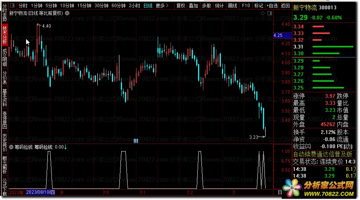
Task: Click the 3.23 low price label
Action: [254, 137]
